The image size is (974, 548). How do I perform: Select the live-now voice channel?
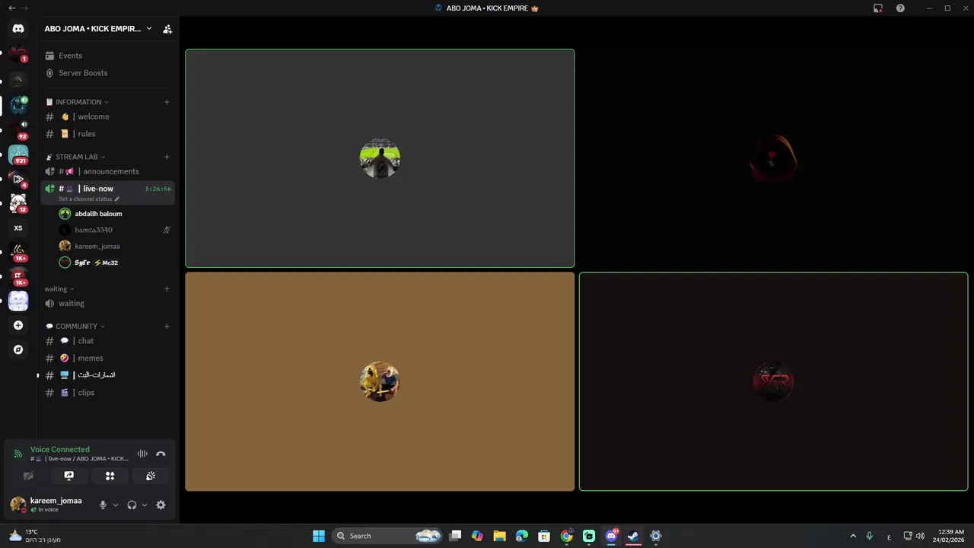[107, 193]
